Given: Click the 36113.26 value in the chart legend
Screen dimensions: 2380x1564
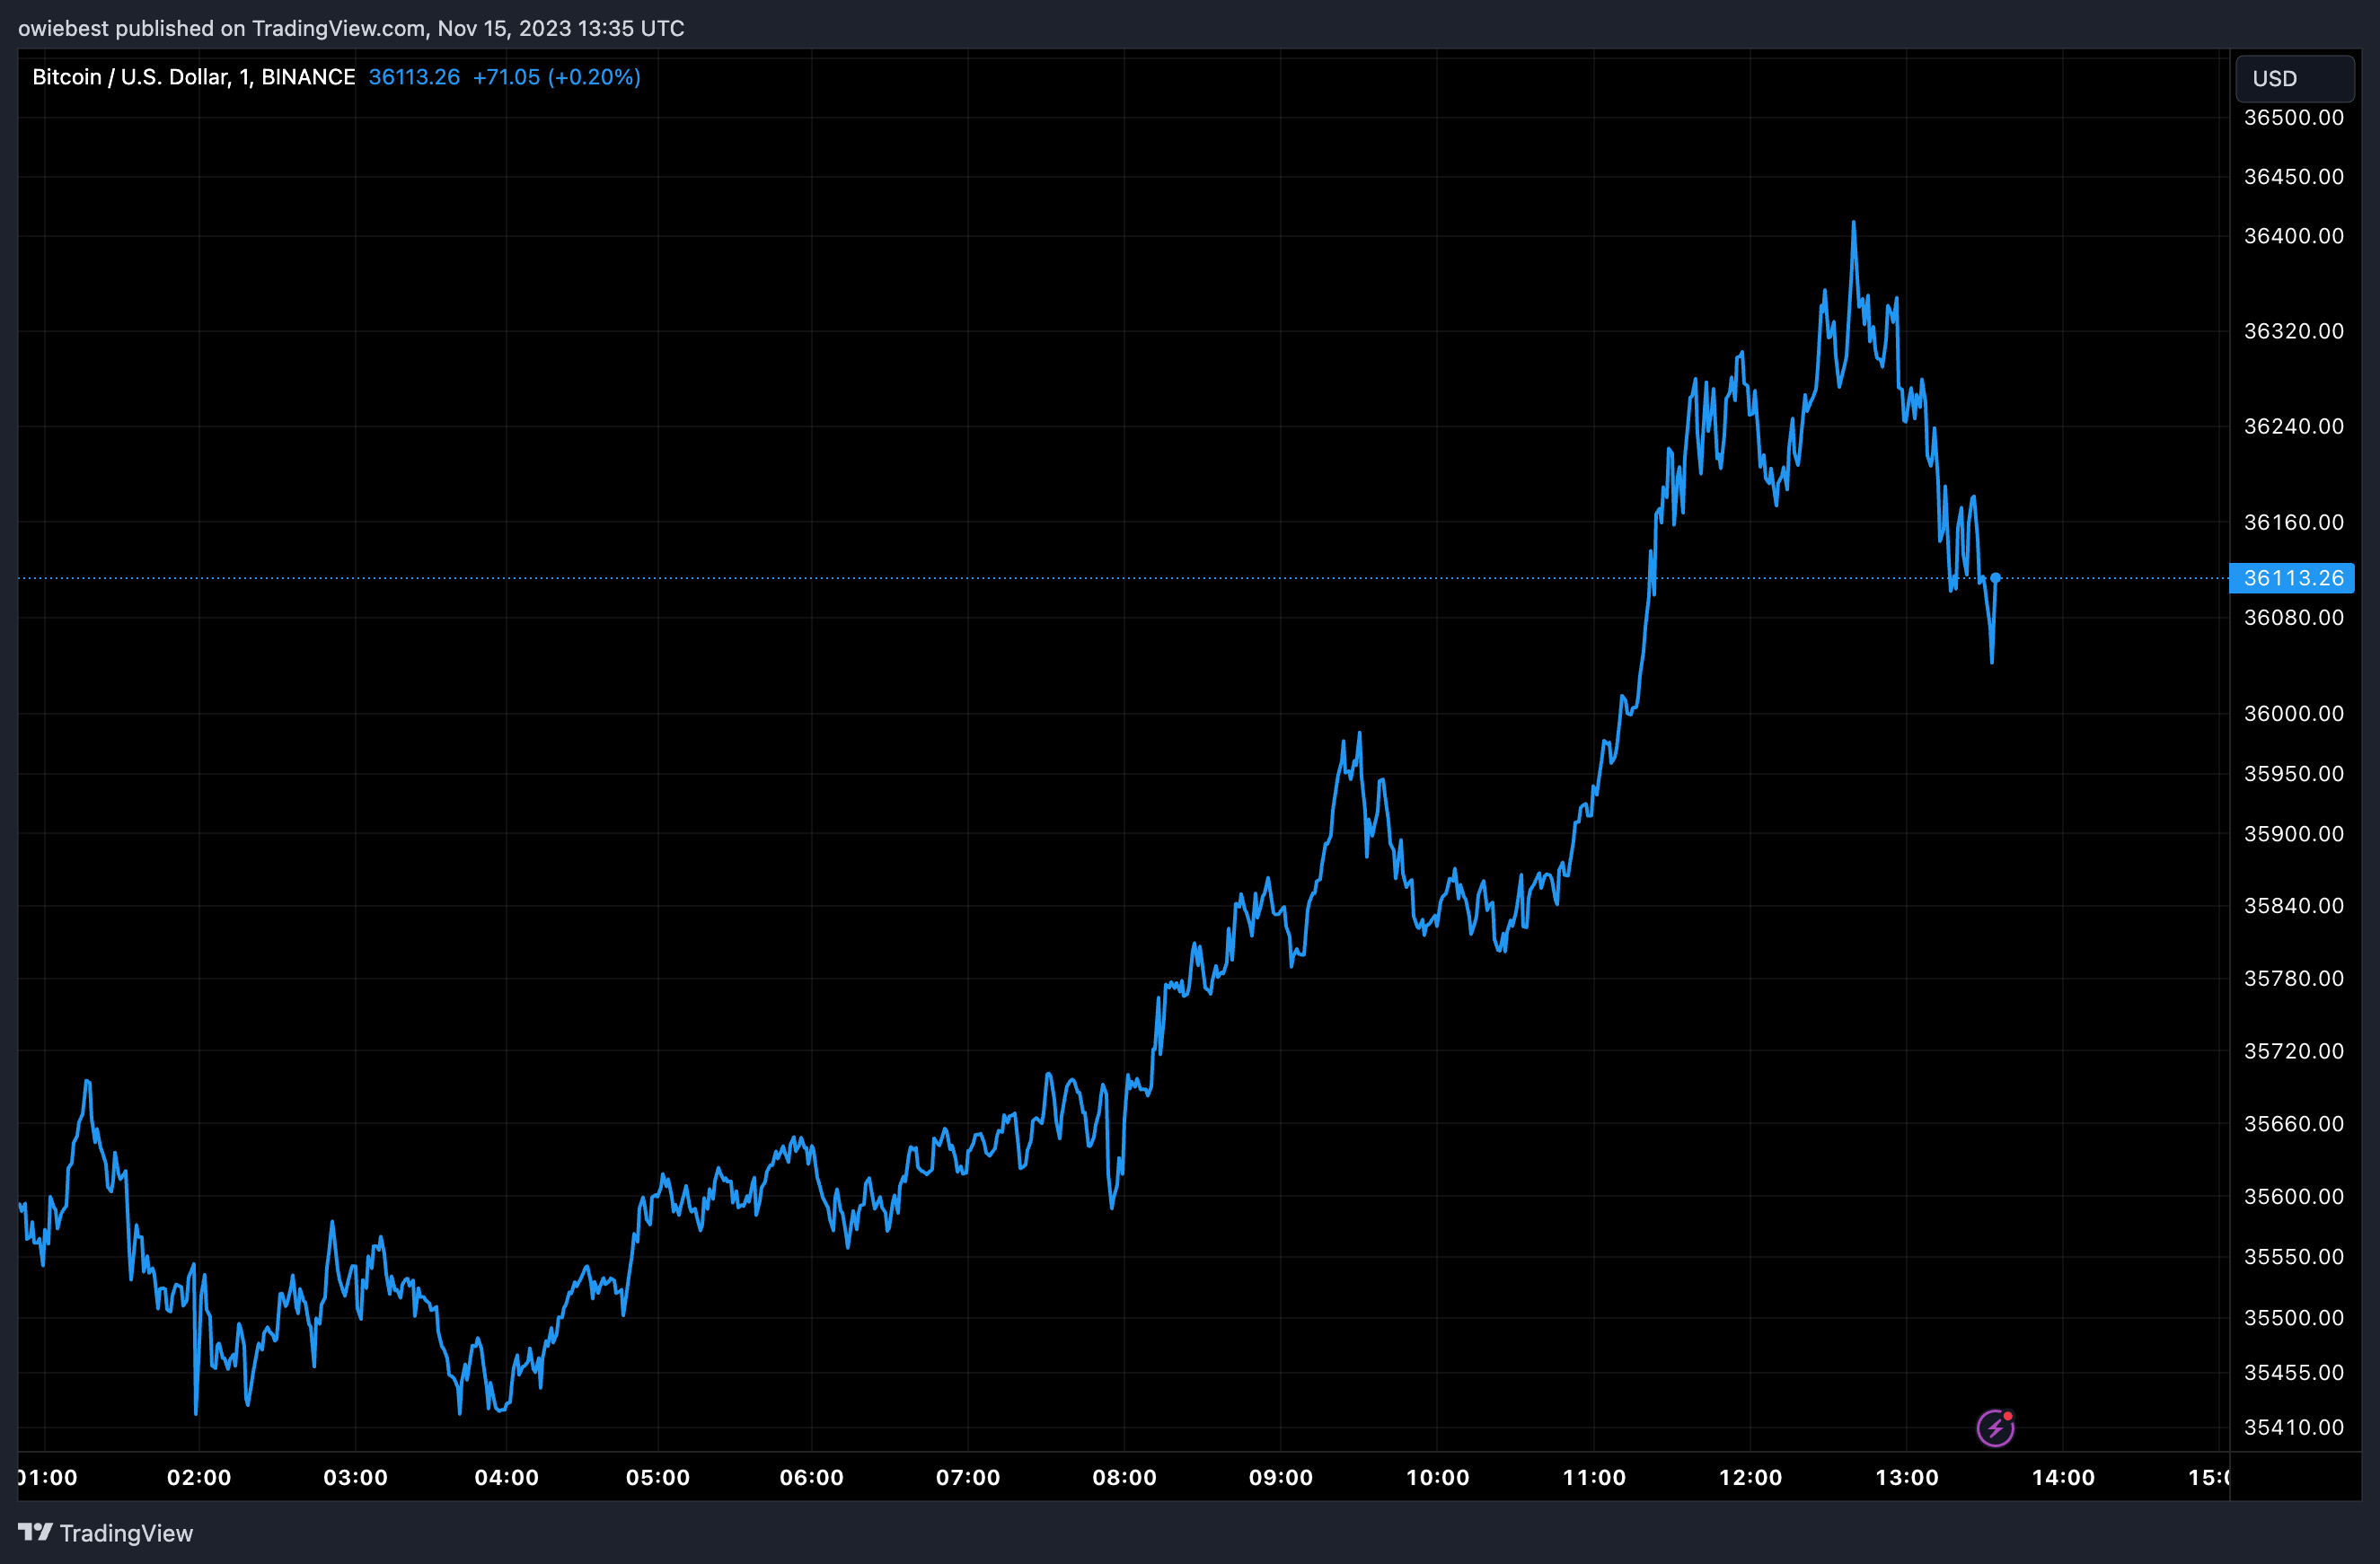Looking at the screenshot, I should 414,77.
